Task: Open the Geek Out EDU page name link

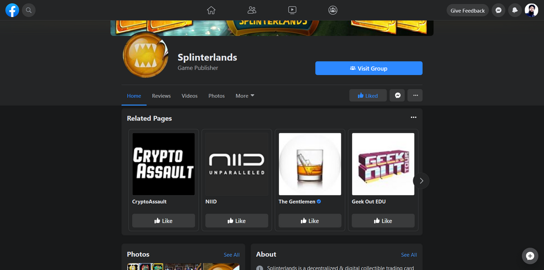Action: [369, 202]
